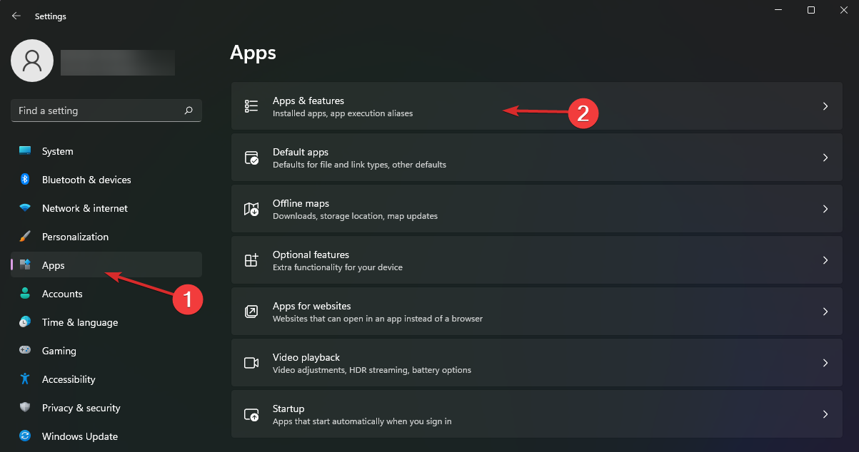Screen dimensions: 859x452
Task: Click the Video playback camera icon
Action: coord(251,362)
